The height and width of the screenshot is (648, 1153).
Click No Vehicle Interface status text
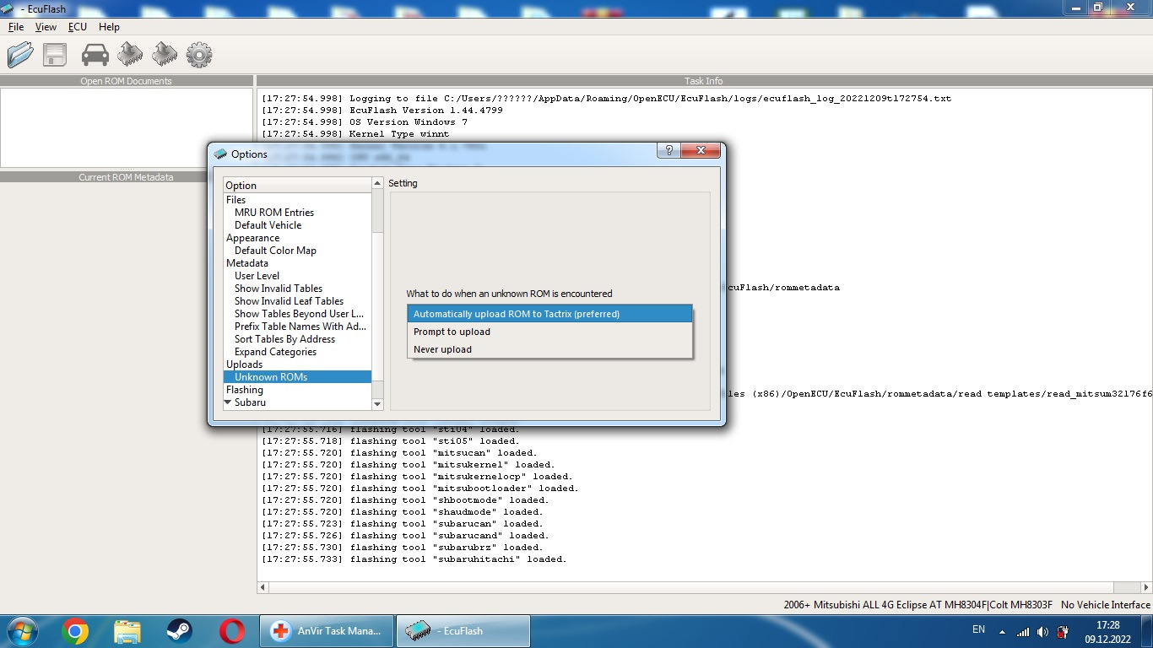tap(1106, 605)
